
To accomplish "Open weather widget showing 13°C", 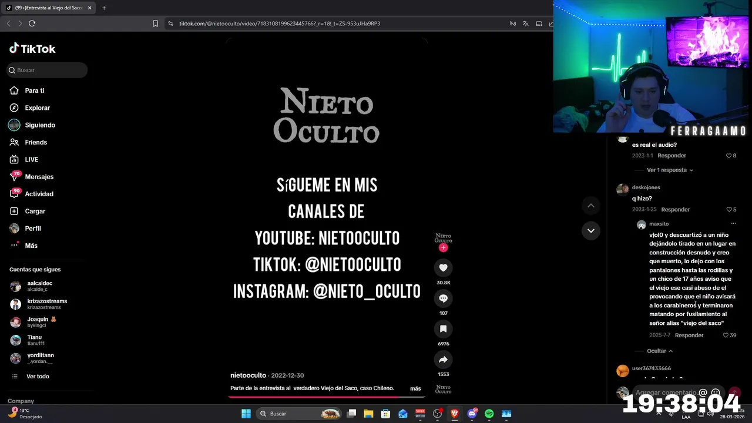I will (x=24, y=413).
